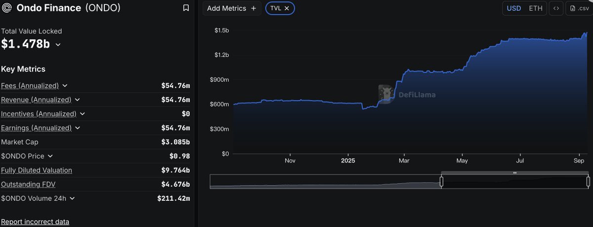Click the Key Metrics heading
This screenshot has width=593, height=227.
23,69
